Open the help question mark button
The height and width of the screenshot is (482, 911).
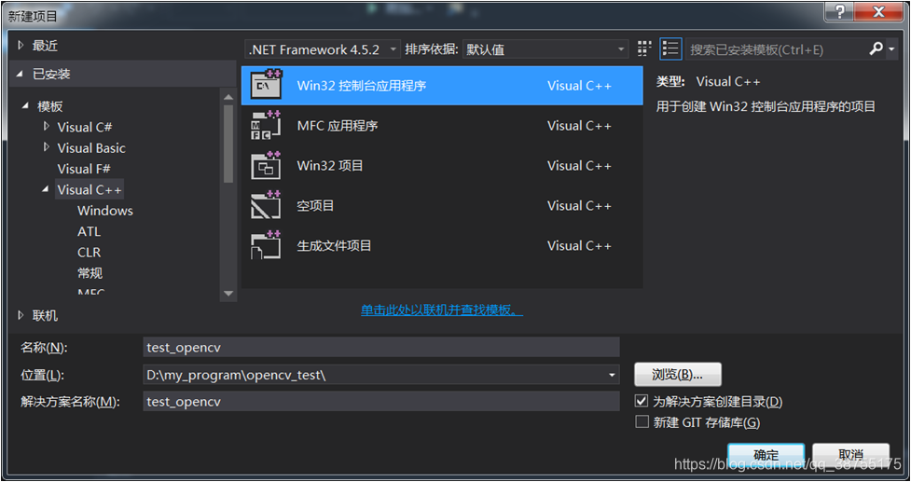click(x=840, y=11)
